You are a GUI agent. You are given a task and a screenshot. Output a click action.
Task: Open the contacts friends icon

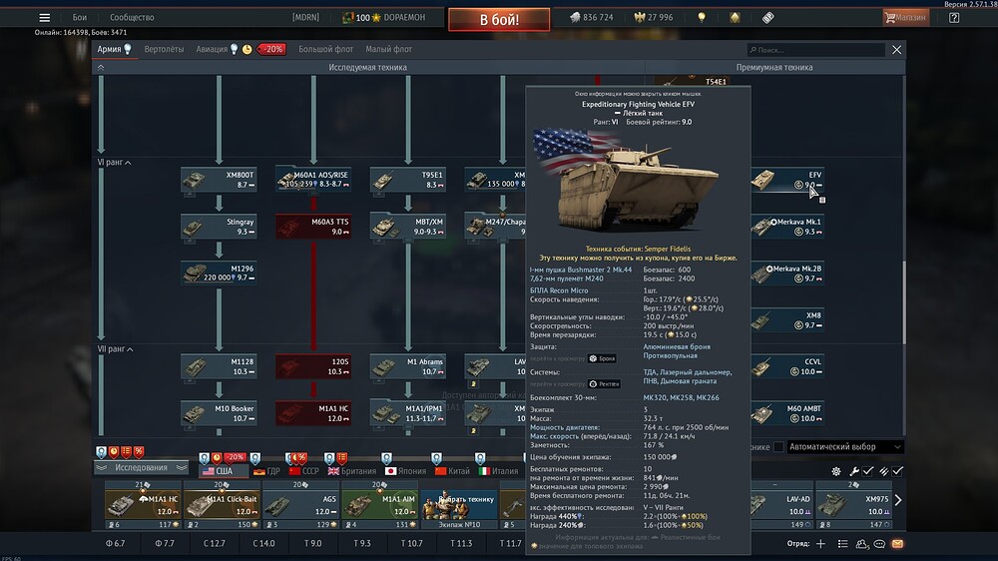tap(862, 544)
